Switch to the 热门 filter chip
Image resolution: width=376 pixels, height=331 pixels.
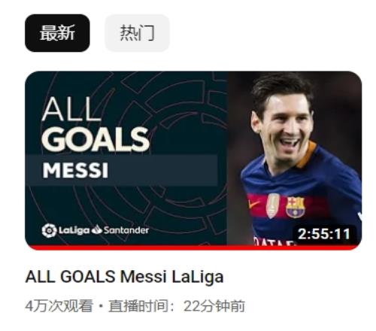point(137,33)
